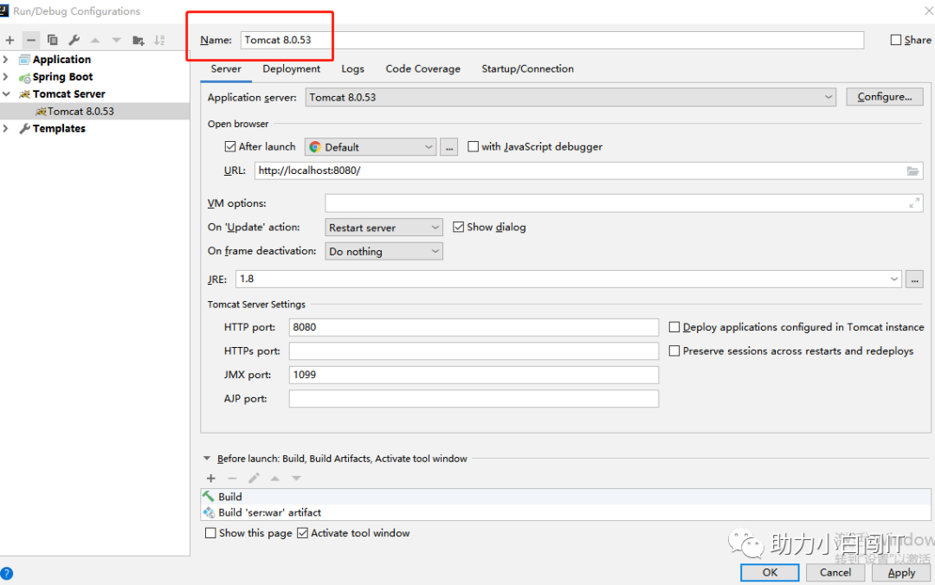Expand Templates tree node
935x585 pixels.
click(6, 129)
